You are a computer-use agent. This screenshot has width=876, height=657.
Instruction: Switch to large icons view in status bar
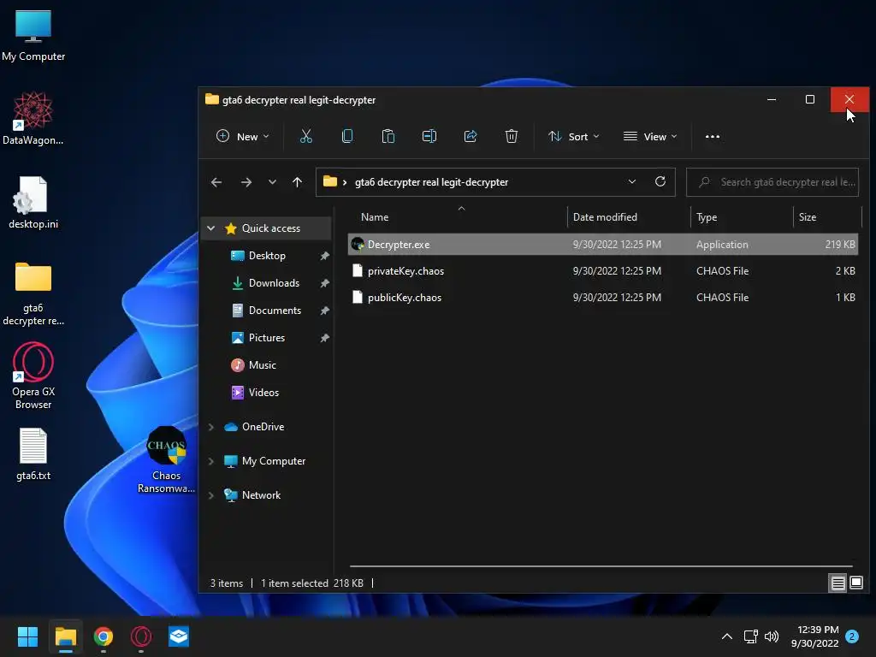855,583
